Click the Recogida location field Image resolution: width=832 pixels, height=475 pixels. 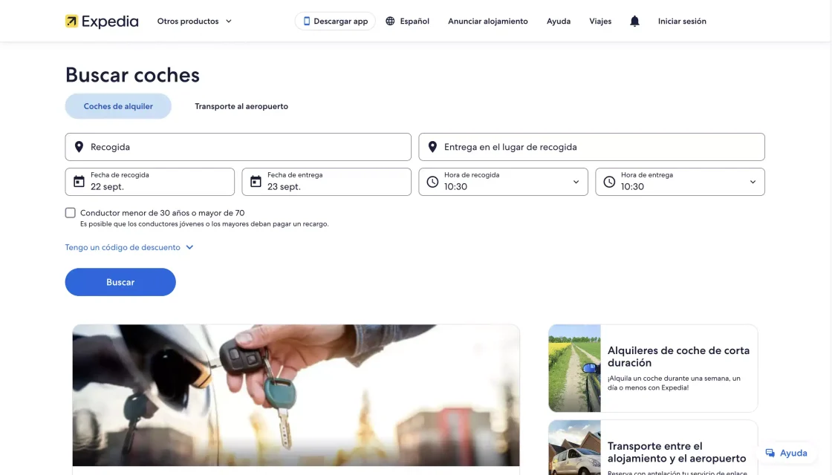(x=238, y=147)
